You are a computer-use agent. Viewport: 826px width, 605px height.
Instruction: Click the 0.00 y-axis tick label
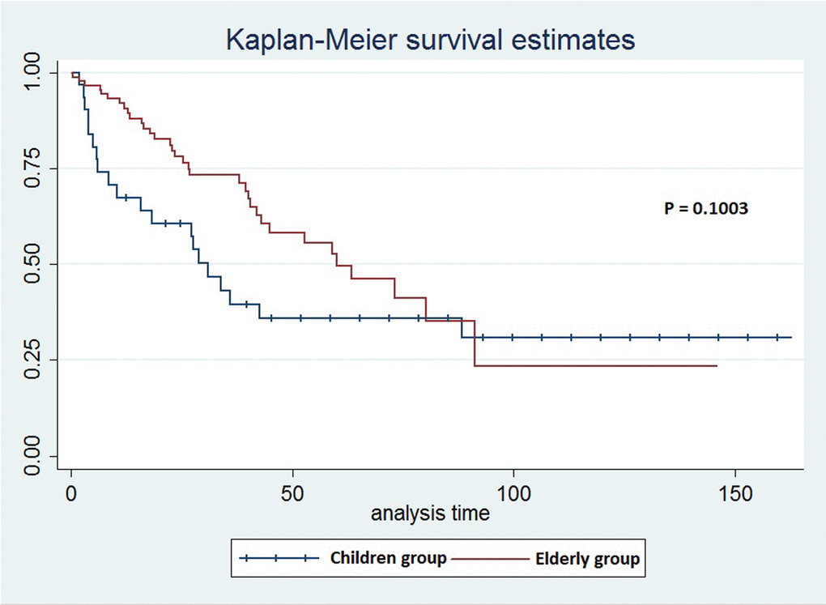[x=32, y=455]
